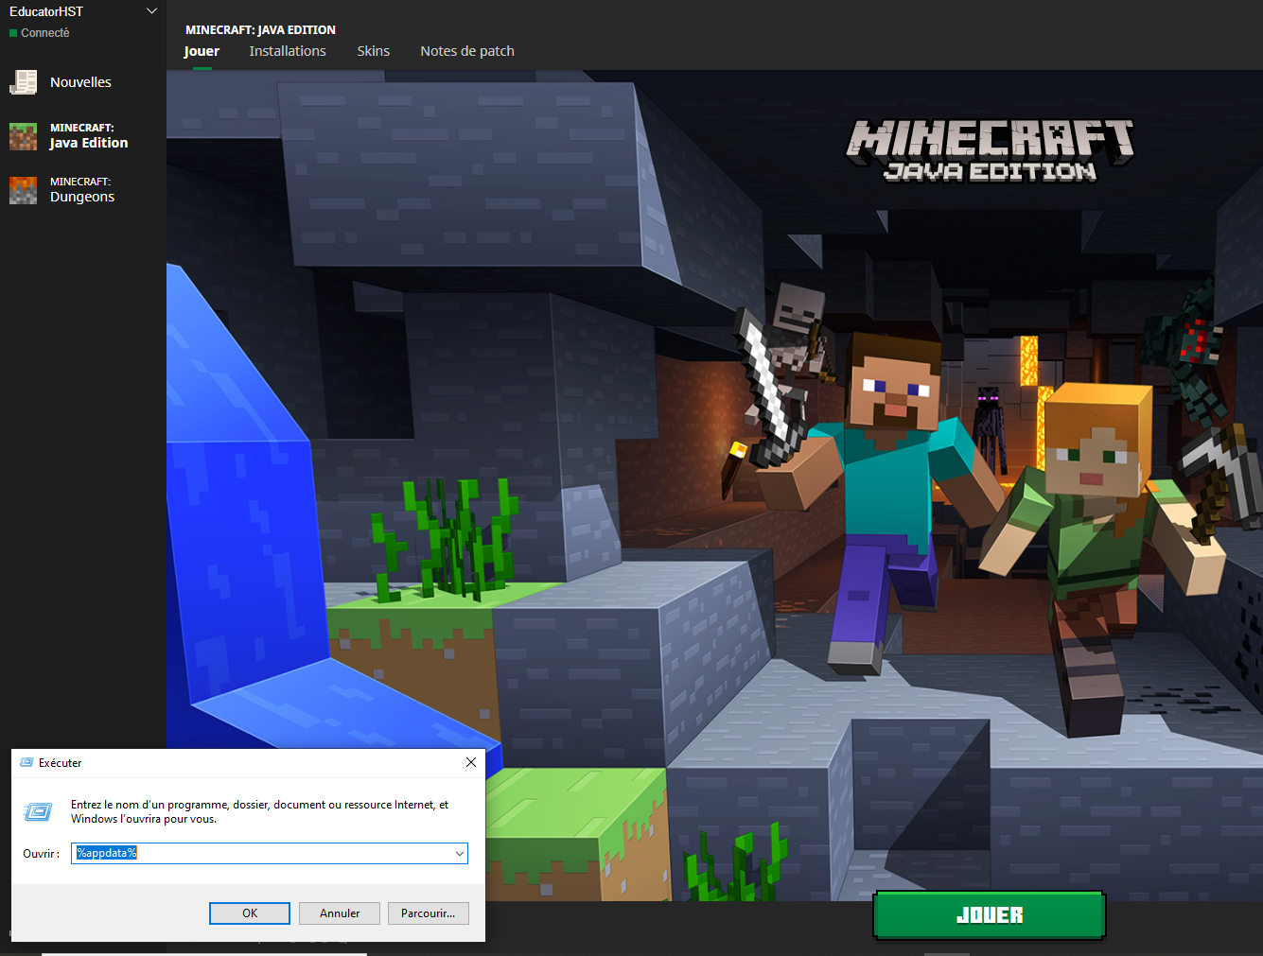Screen dimensions: 1263x956
Task: Click the Parcourir... browse button
Action: coord(429,913)
